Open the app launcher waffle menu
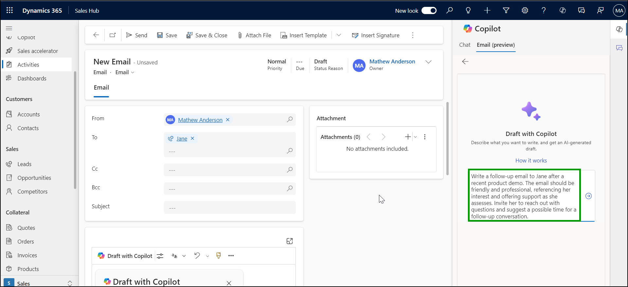 click(9, 10)
